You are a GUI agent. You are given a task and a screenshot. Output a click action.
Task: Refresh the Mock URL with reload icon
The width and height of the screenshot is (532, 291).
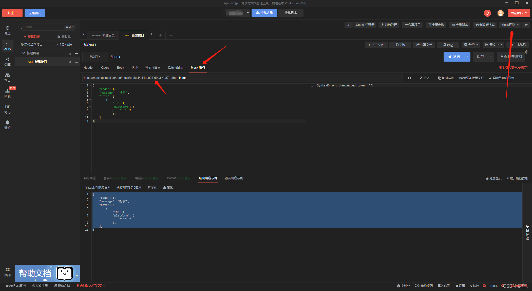(x=409, y=78)
